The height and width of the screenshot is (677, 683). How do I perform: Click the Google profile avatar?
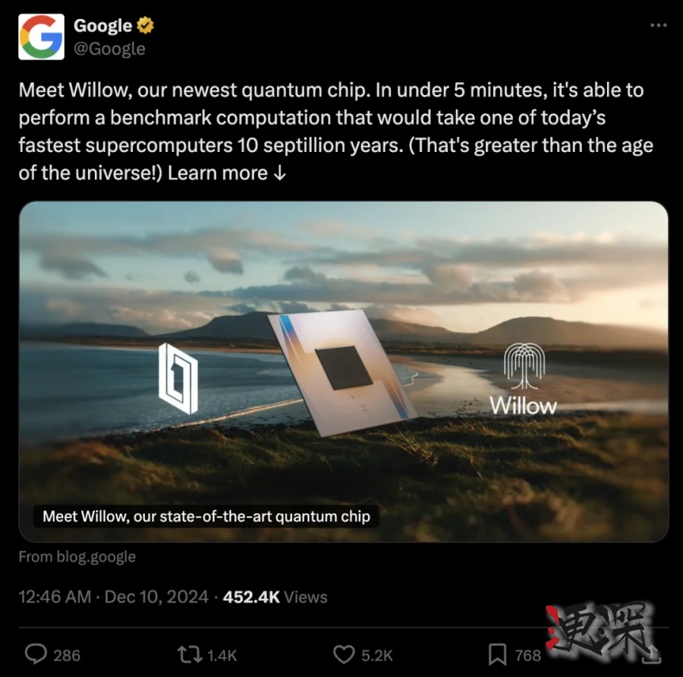(42, 36)
